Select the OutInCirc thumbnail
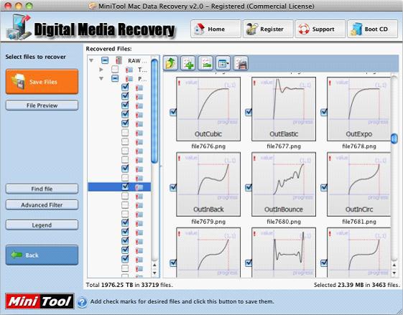Screen dimensions: 403x315 pos(358,184)
